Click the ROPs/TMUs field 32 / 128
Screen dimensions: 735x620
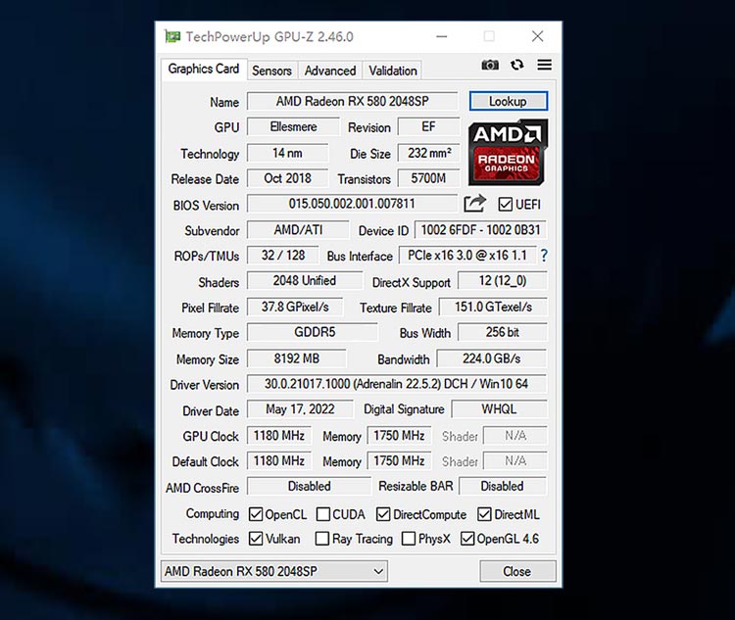282,256
